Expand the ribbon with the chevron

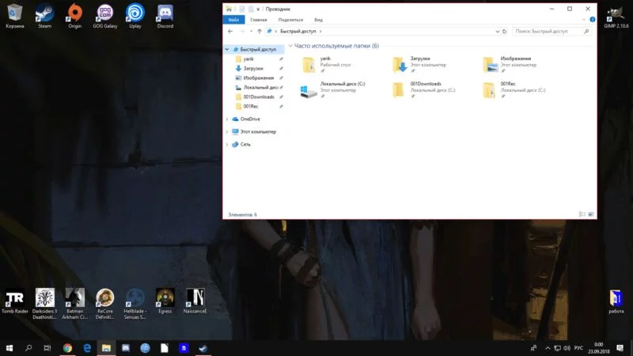tap(584, 19)
